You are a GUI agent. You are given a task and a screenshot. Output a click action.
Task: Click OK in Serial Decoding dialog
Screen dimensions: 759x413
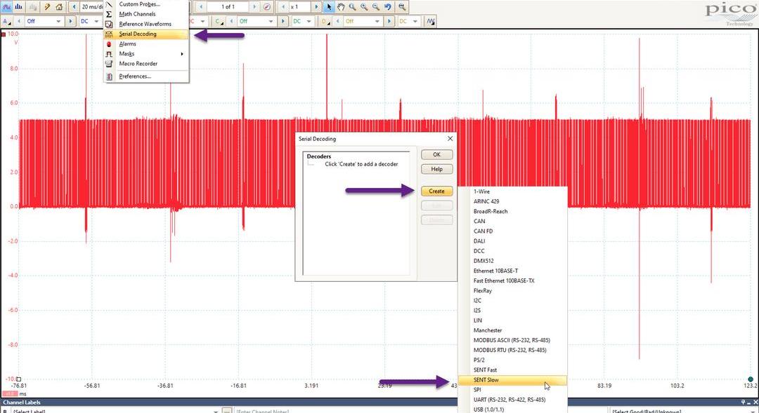pyautogui.click(x=436, y=154)
